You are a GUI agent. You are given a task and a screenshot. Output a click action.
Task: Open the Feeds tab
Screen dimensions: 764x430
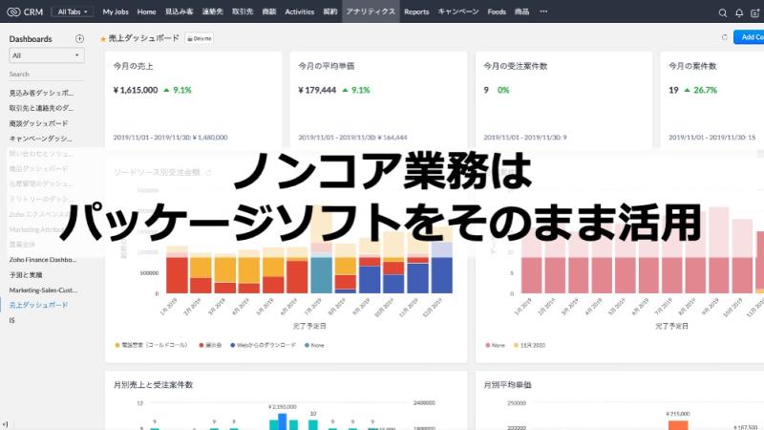497,11
